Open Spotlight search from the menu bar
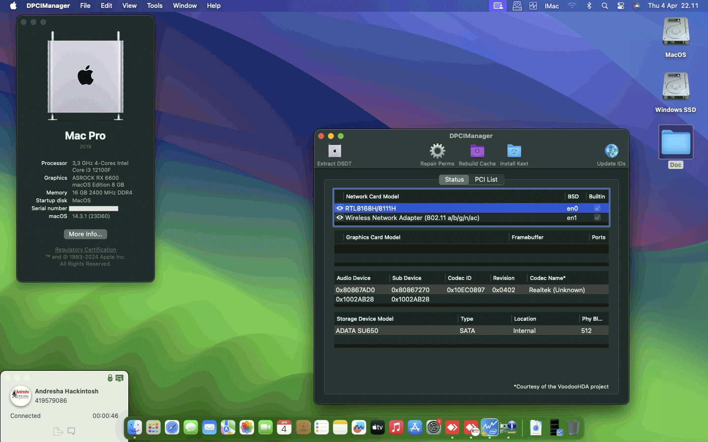Screen dimensions: 708x442 point(604,6)
